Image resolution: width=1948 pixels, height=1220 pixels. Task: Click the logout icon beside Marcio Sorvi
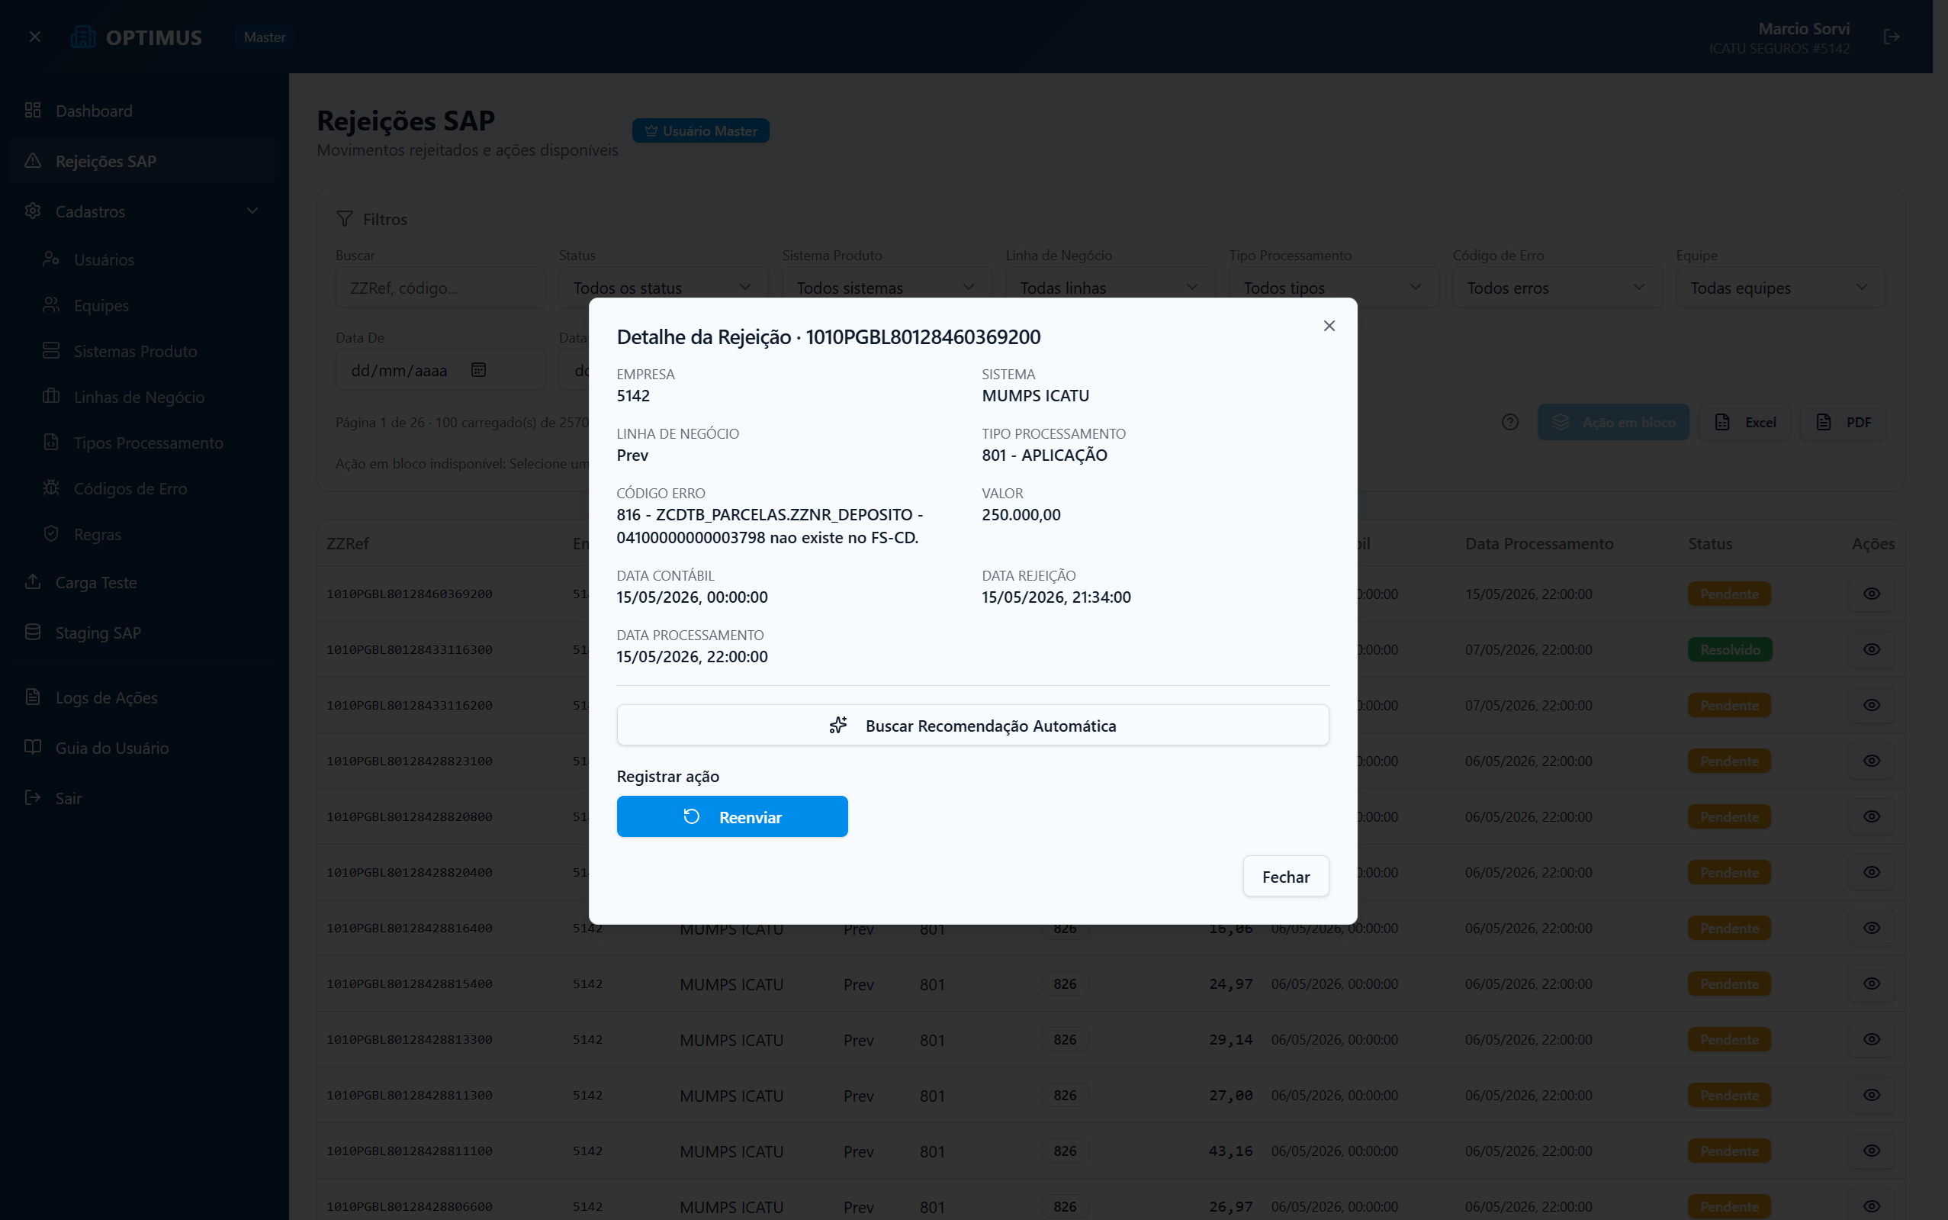coord(1891,37)
